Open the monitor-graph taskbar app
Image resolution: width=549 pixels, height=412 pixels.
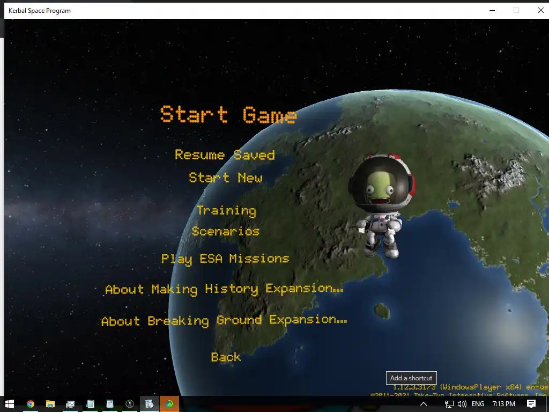click(x=70, y=404)
